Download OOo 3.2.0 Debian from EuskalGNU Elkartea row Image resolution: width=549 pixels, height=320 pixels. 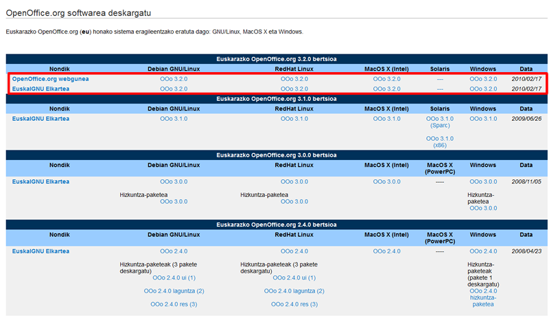point(174,89)
